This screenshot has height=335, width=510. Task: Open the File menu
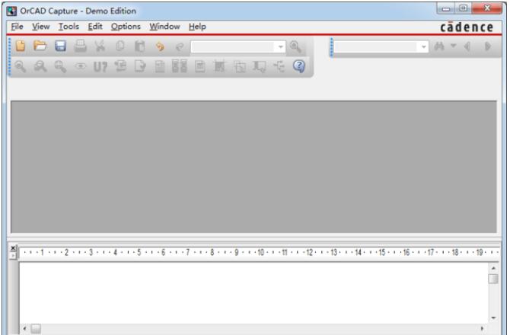(x=17, y=27)
